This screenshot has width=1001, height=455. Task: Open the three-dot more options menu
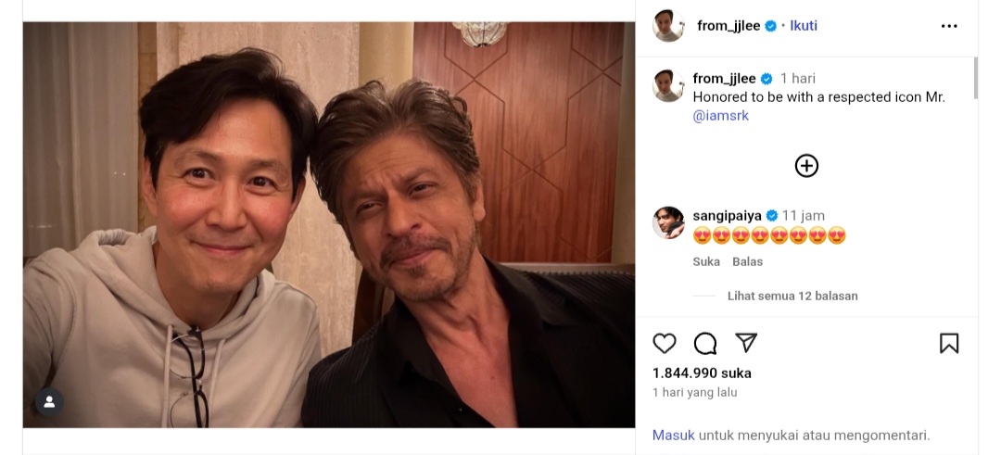pos(949,26)
